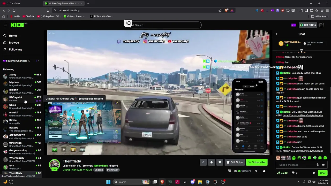The height and width of the screenshot is (186, 331).
Task: Report the stream with the warning icon
Action: [264, 171]
